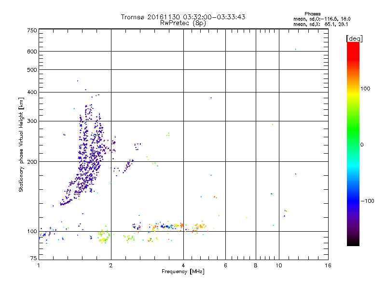
Task: Click the colorbar '-100' tick label
Action: tap(367, 201)
